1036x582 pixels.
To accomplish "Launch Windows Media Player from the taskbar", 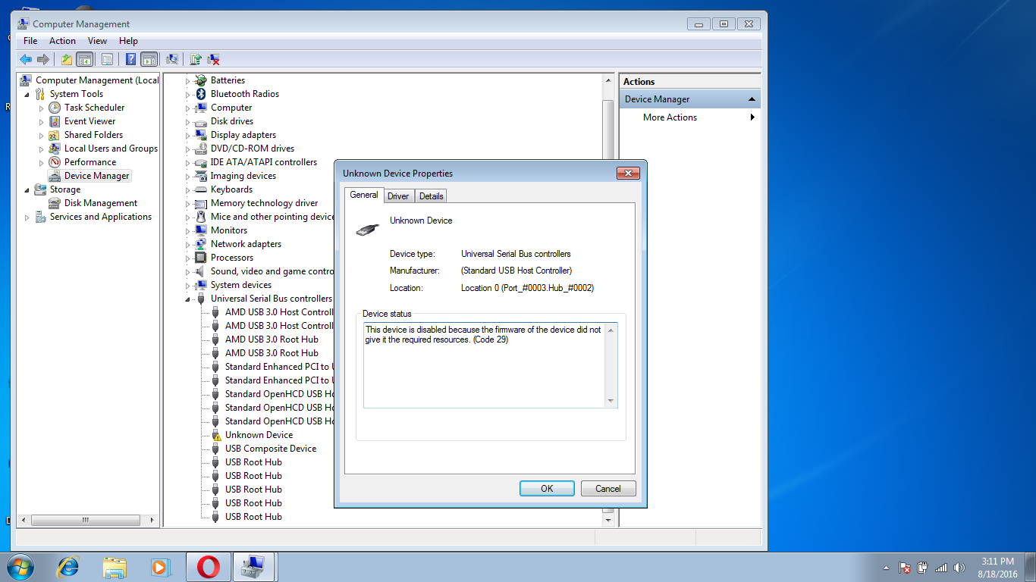I will pyautogui.click(x=160, y=567).
